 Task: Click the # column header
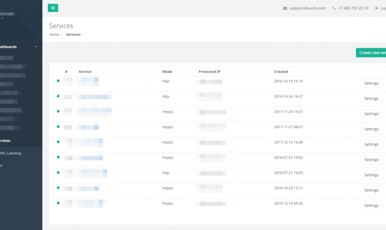coord(66,71)
